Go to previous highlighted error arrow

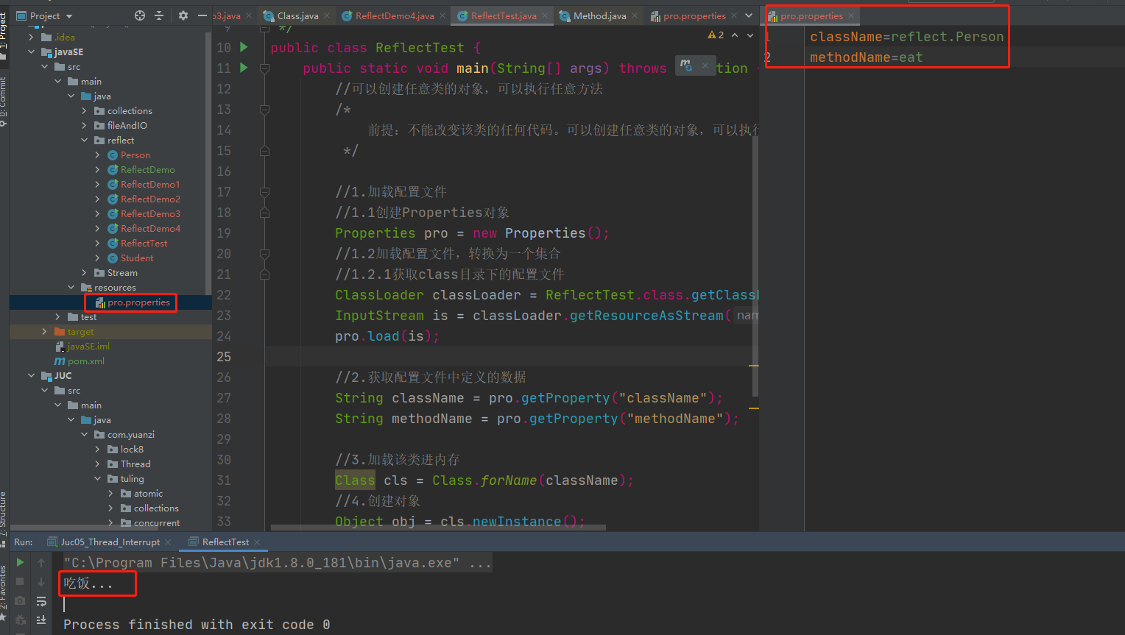(x=735, y=35)
